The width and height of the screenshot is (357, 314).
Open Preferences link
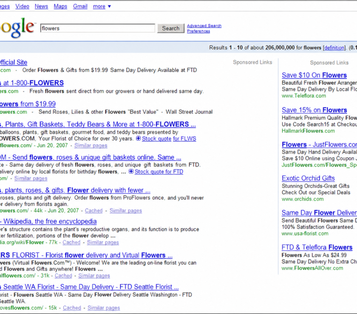[198, 31]
